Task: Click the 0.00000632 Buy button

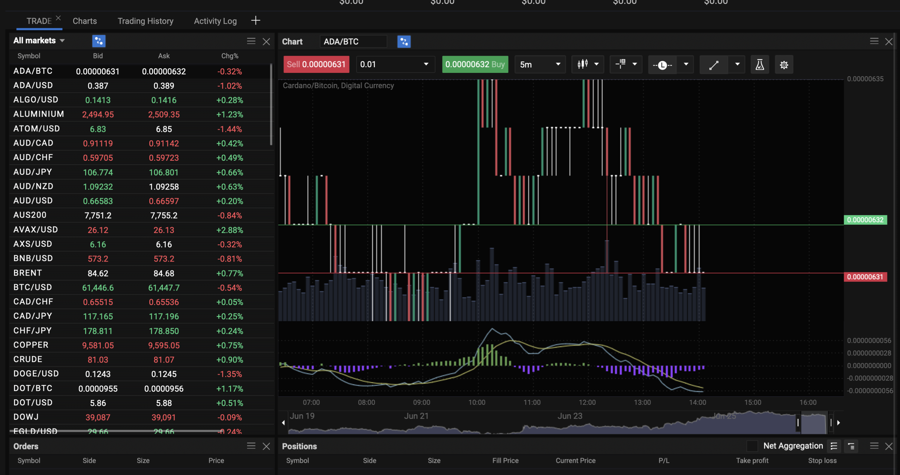Action: [x=475, y=64]
